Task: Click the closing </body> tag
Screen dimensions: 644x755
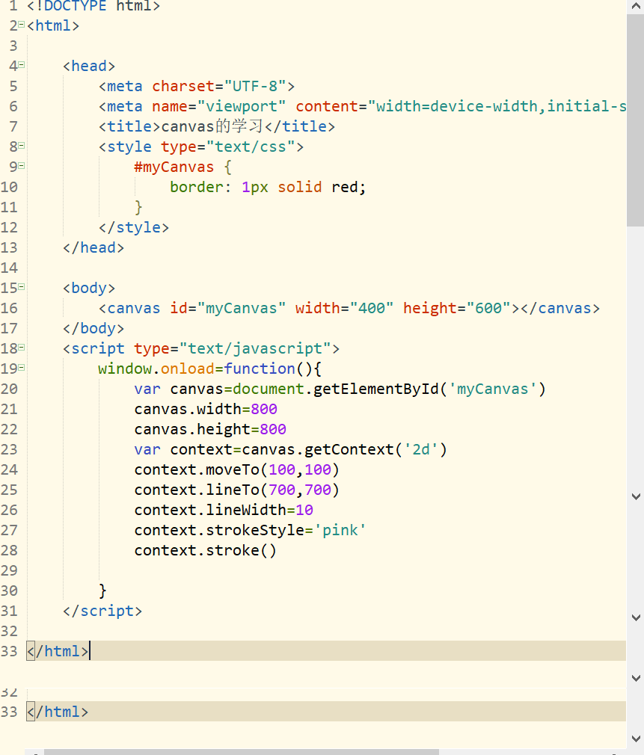Action: (93, 328)
